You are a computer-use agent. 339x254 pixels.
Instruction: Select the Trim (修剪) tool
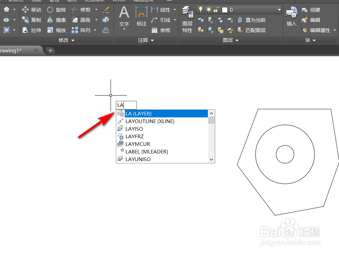81,10
